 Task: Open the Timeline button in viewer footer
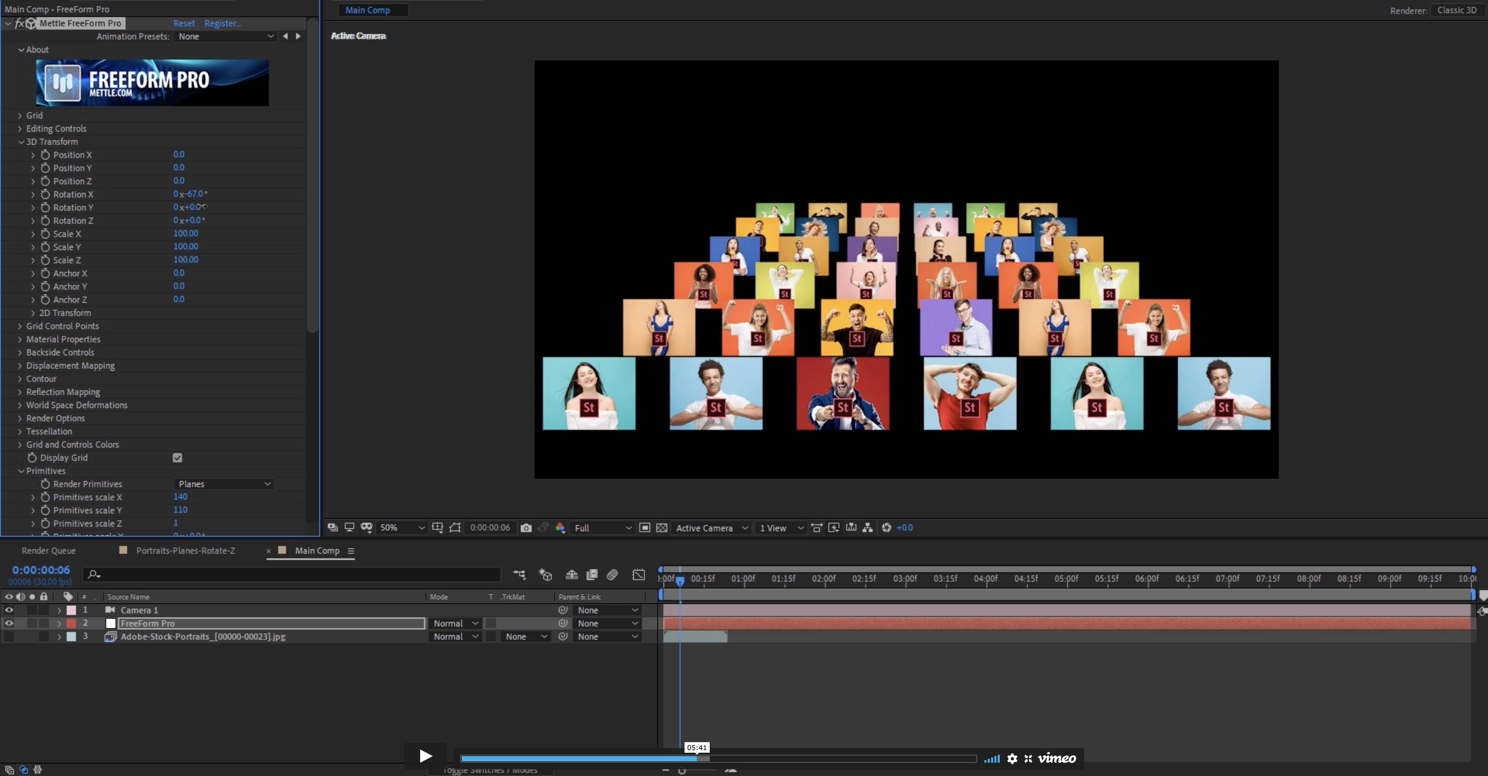tap(851, 528)
